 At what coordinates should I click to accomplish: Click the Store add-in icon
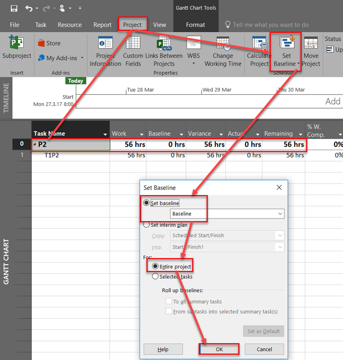pos(42,43)
